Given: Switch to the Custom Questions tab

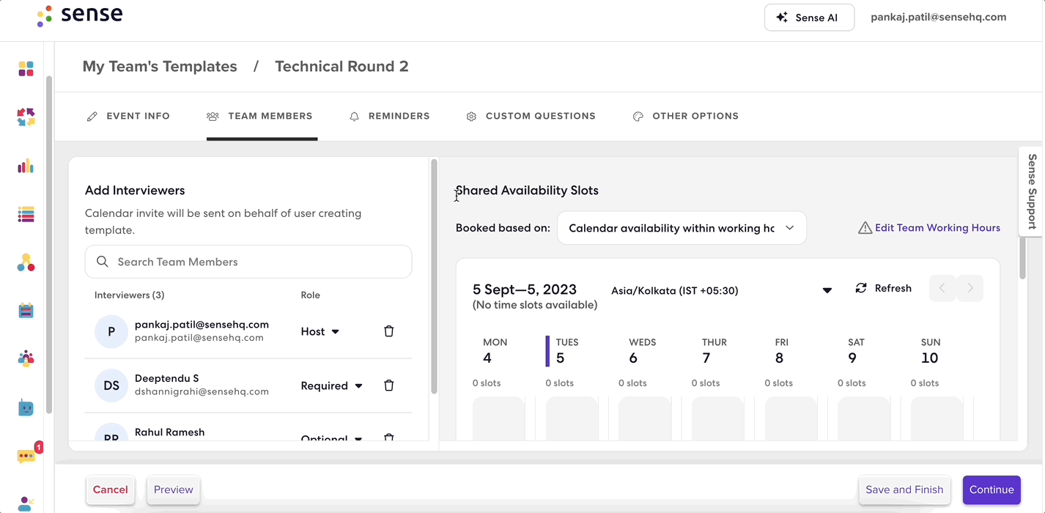Looking at the screenshot, I should coord(531,116).
